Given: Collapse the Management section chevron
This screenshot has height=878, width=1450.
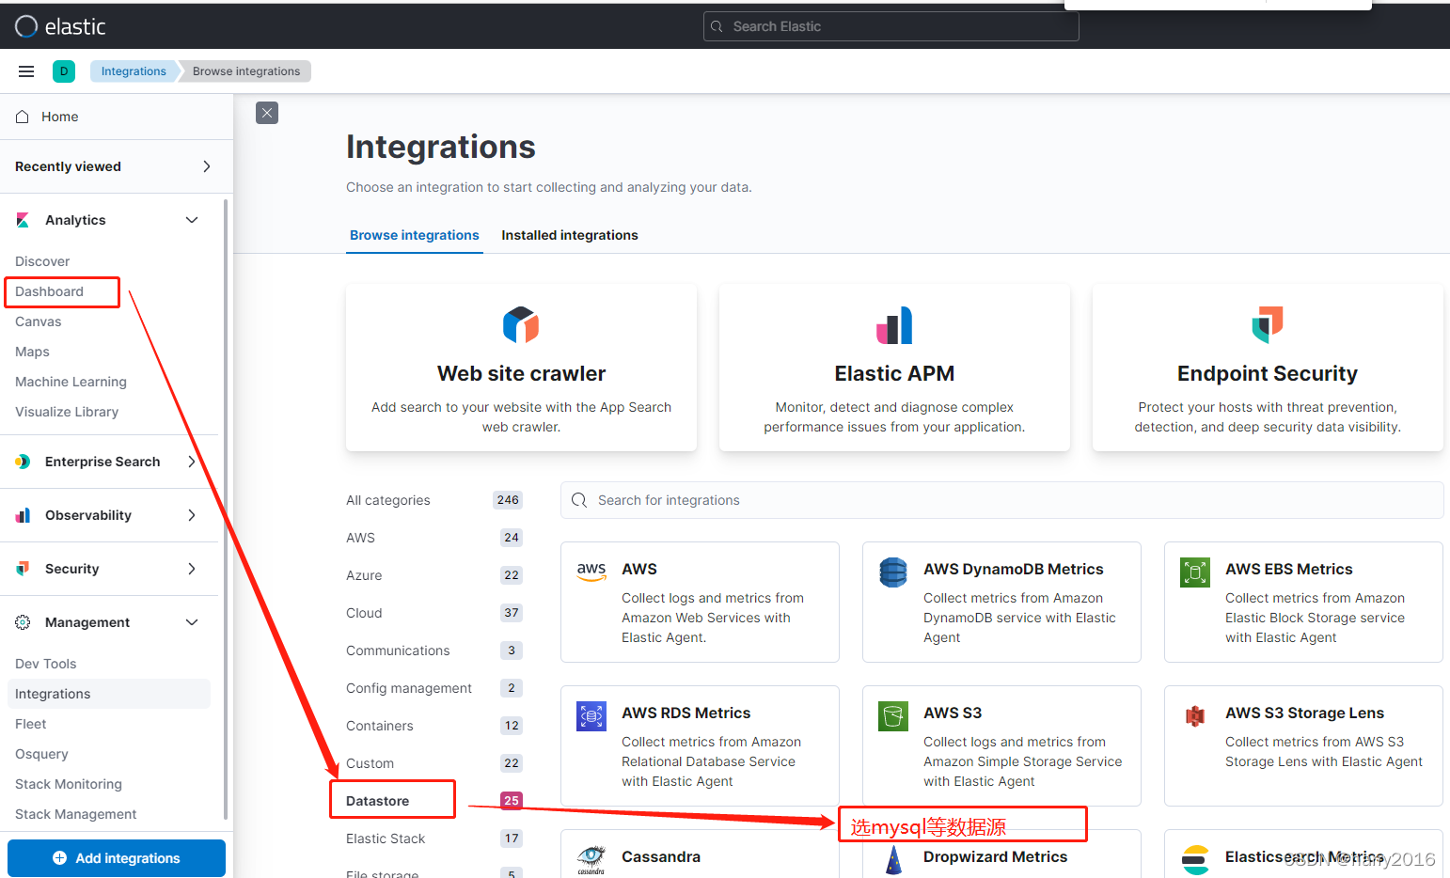Looking at the screenshot, I should (192, 622).
